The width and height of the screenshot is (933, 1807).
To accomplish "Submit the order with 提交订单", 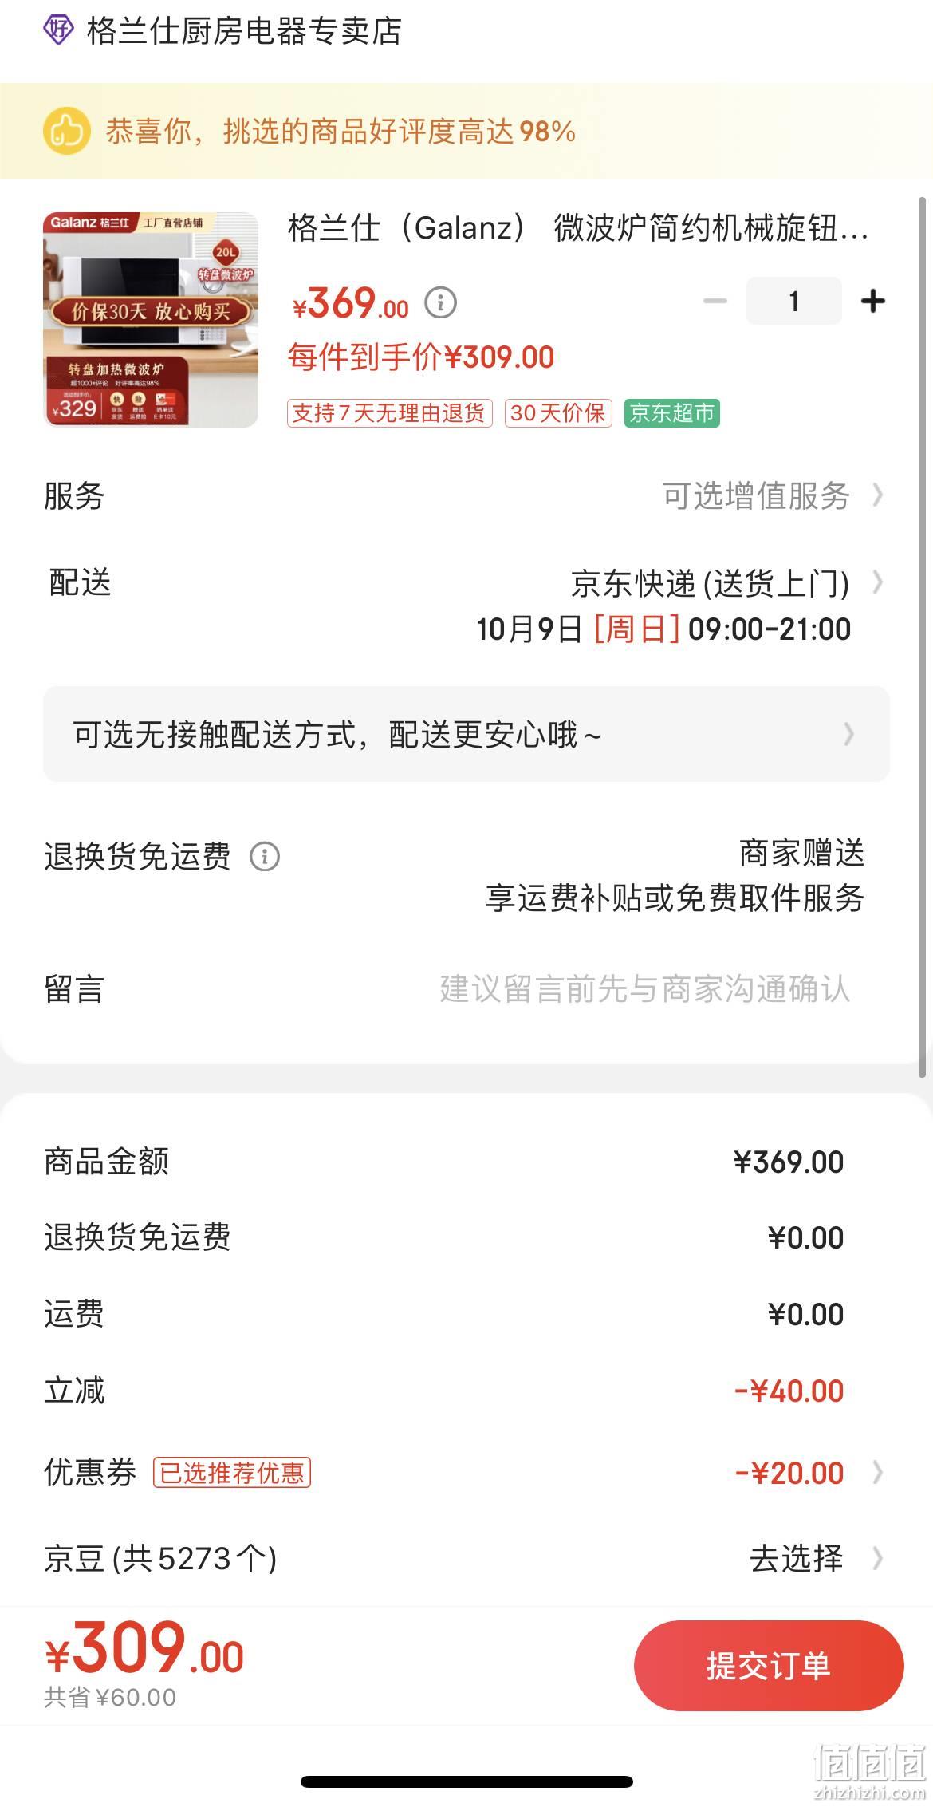I will pyautogui.click(x=769, y=1665).
